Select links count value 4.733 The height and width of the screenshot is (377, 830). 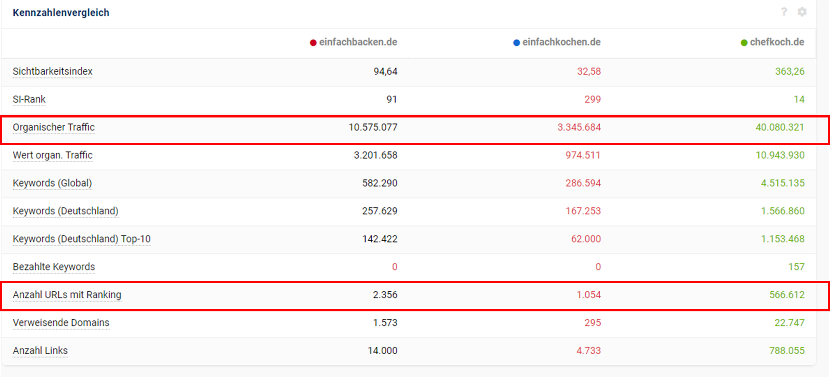pos(588,351)
